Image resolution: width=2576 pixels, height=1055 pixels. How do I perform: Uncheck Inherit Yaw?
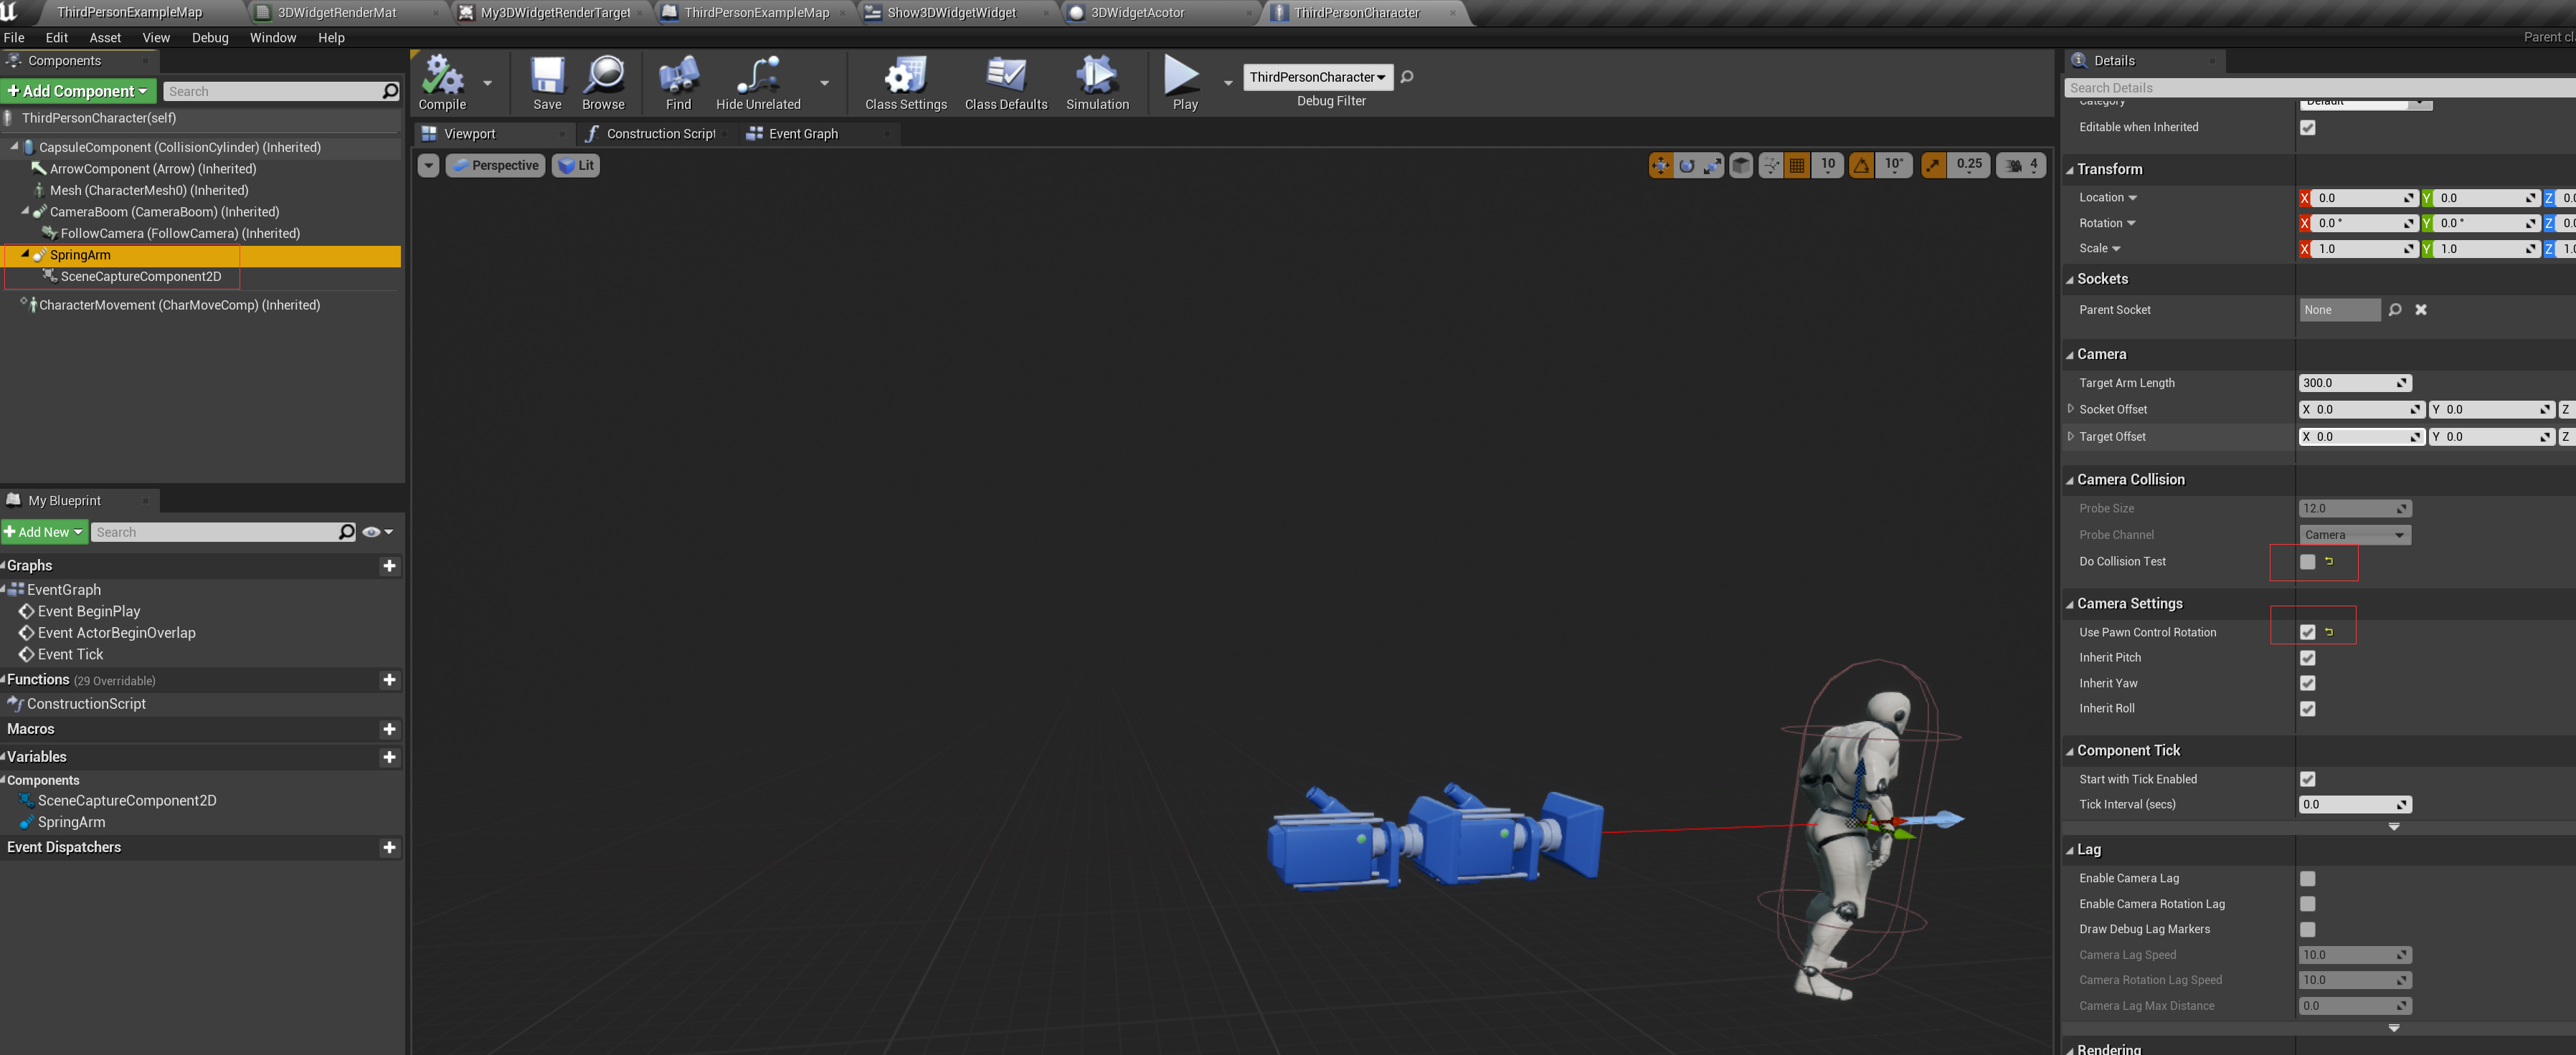pyautogui.click(x=2308, y=683)
